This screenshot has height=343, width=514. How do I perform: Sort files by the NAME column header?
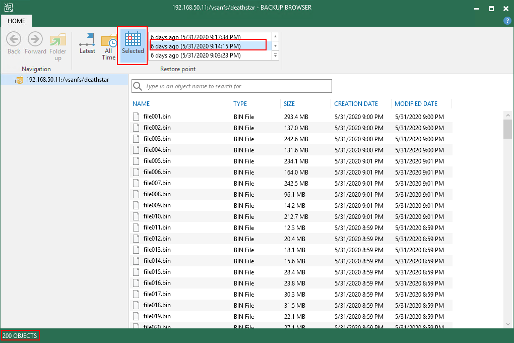point(141,103)
